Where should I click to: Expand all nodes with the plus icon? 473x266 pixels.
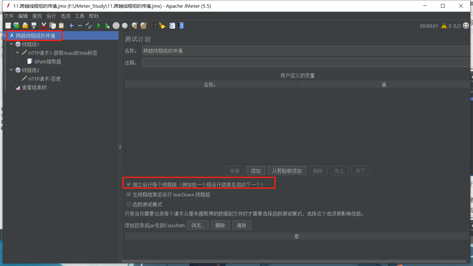[x=71, y=26]
